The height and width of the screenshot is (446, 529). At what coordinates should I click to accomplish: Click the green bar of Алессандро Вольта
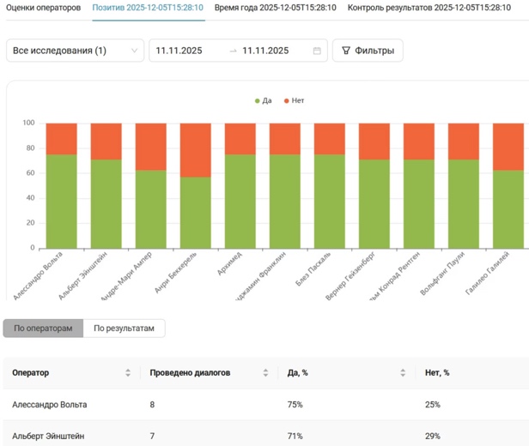[62, 202]
